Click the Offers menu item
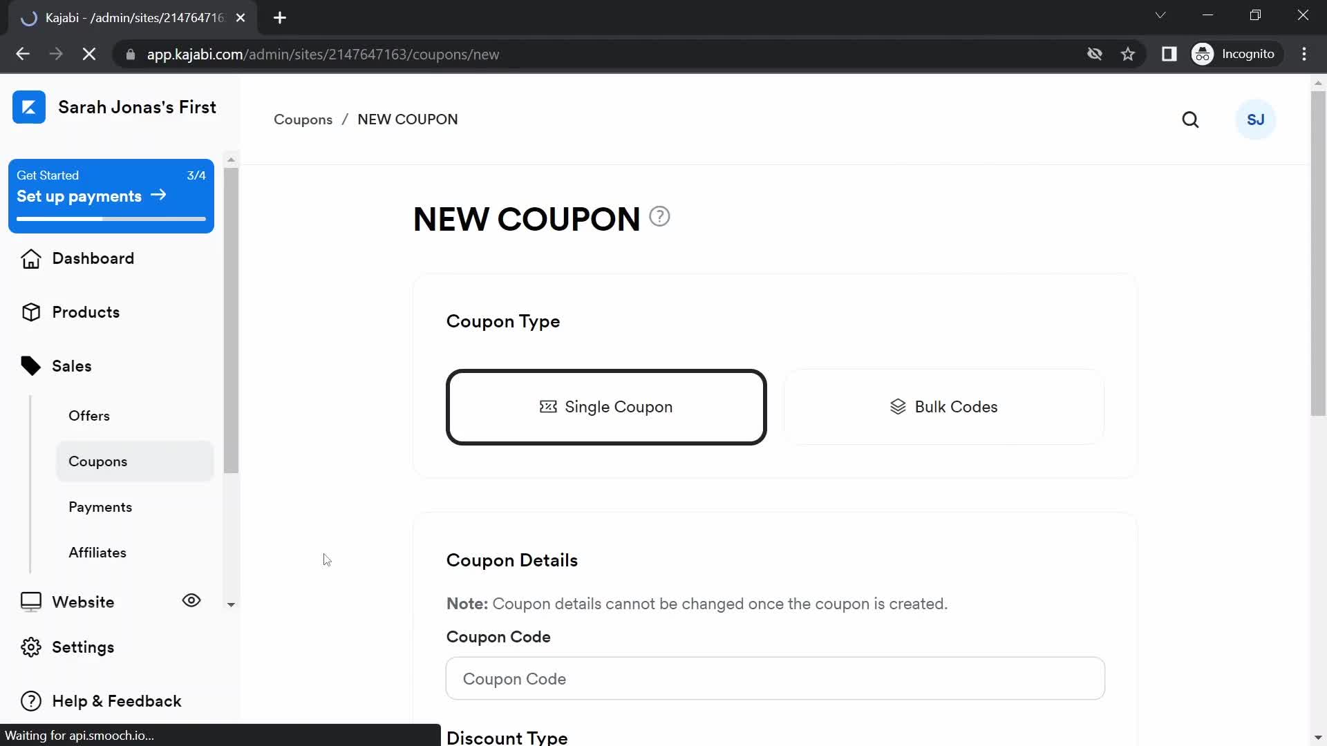The image size is (1327, 746). [x=88, y=415]
